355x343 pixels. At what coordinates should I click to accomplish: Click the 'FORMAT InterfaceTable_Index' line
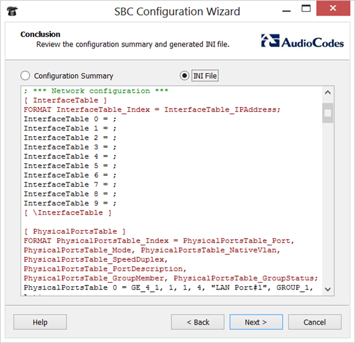pyautogui.click(x=152, y=110)
